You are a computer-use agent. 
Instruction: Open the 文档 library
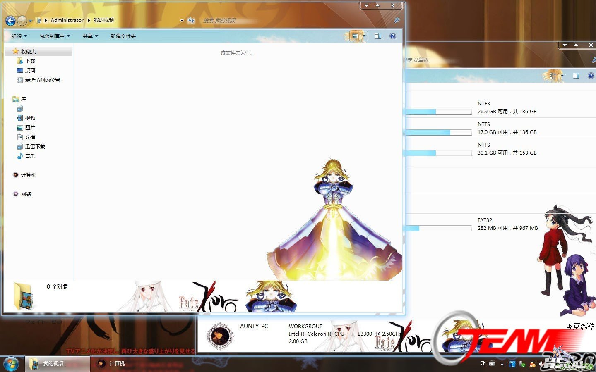[x=30, y=137]
